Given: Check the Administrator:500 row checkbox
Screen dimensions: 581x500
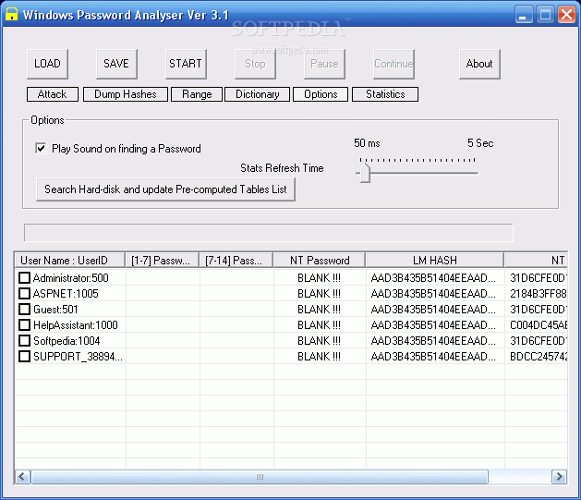Looking at the screenshot, I should 24,277.
